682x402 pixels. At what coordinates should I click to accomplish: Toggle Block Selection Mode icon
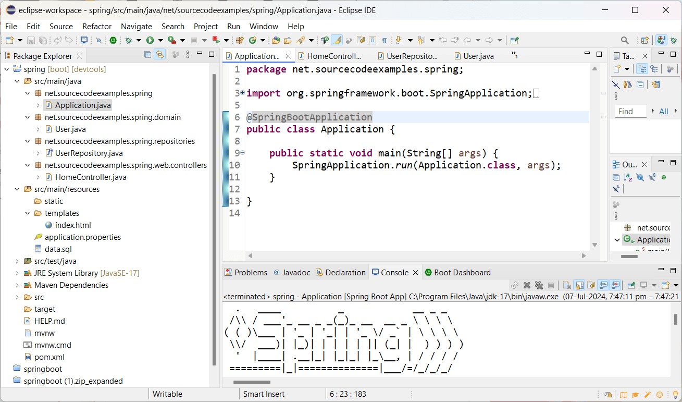tap(373, 40)
